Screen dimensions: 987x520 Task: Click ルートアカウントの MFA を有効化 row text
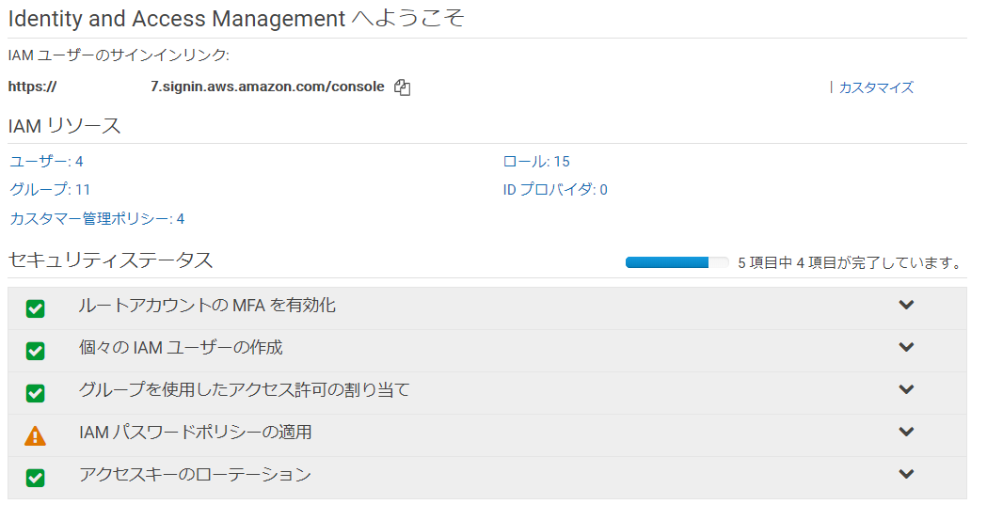206,306
